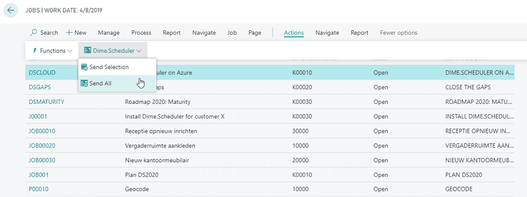Viewport: 527px width, 197px height.
Task: Click the back arrow button
Action: [x=11, y=10]
